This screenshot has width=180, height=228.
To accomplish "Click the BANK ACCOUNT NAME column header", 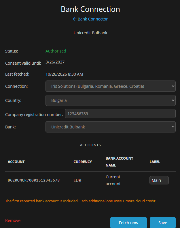I will click(x=119, y=162).
